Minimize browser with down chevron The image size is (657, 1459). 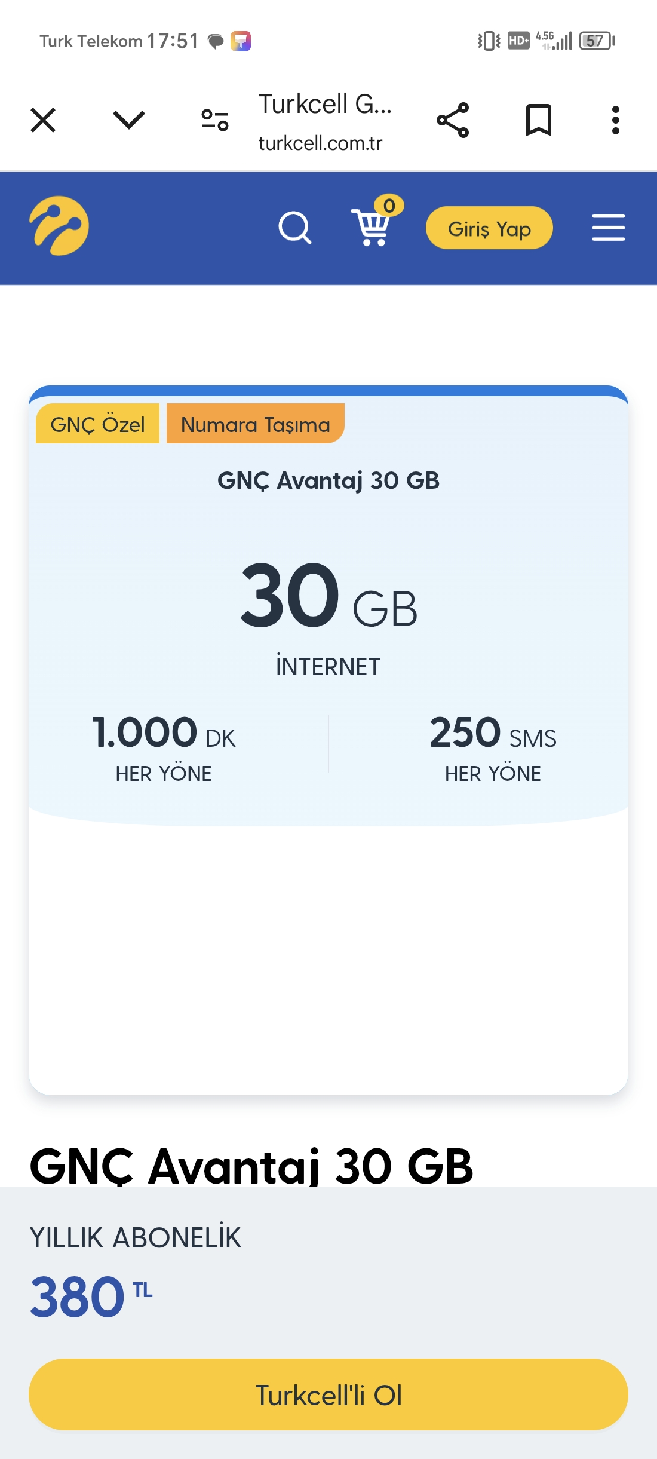click(x=129, y=120)
